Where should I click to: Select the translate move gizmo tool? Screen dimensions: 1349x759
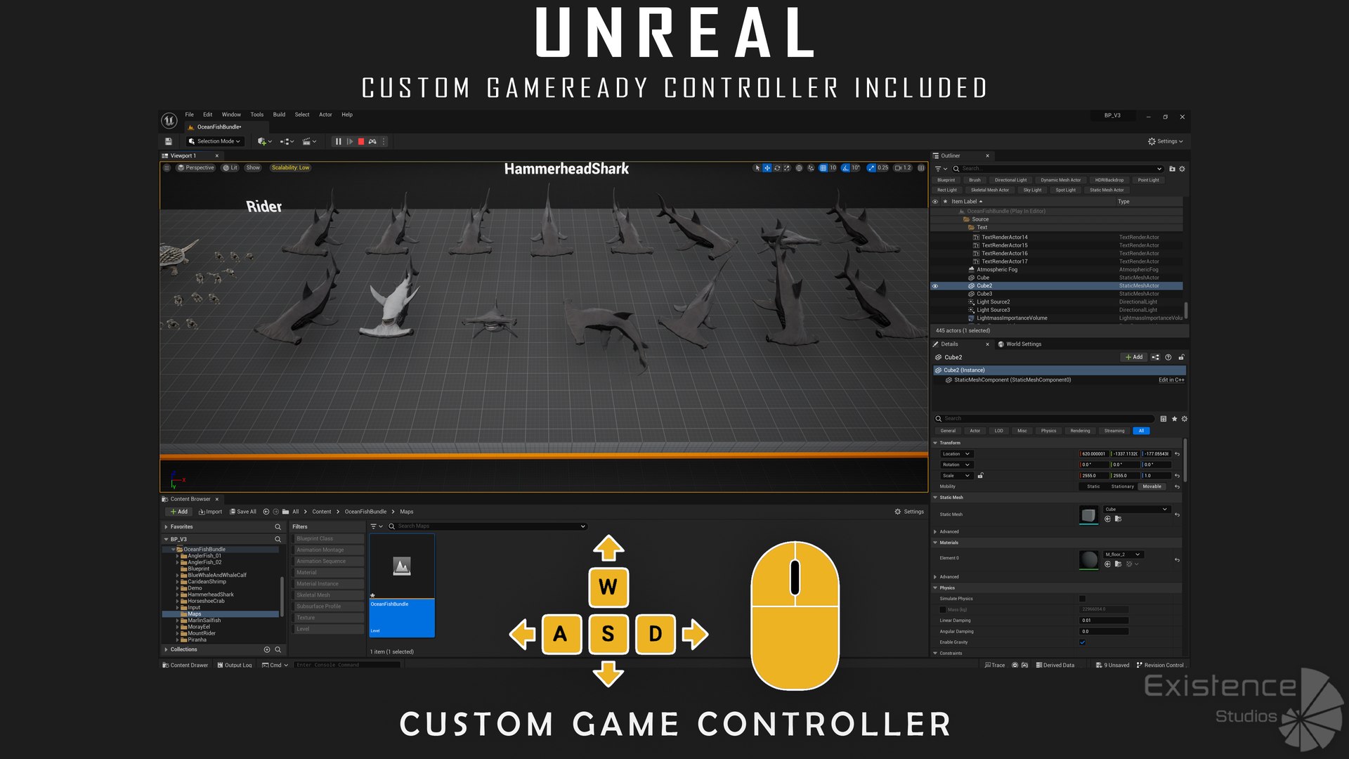coord(767,168)
